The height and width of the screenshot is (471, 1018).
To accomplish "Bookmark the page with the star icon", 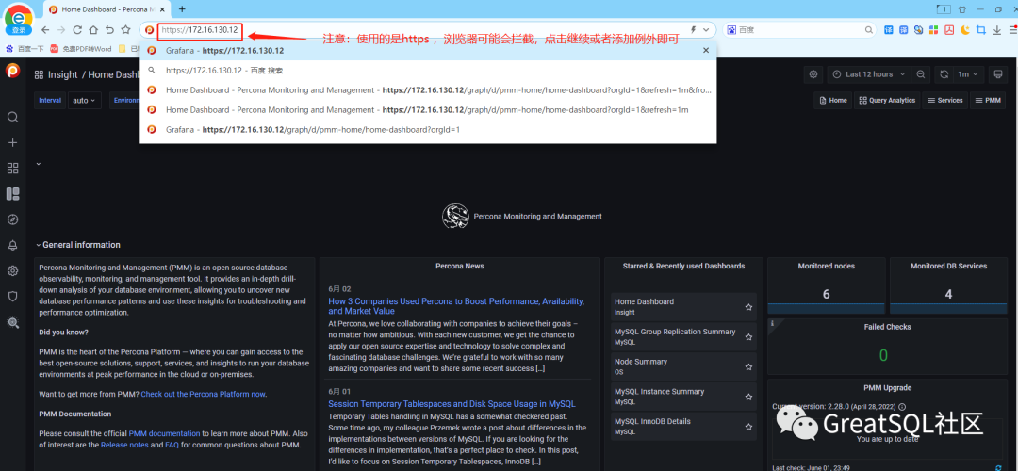I will click(x=126, y=30).
